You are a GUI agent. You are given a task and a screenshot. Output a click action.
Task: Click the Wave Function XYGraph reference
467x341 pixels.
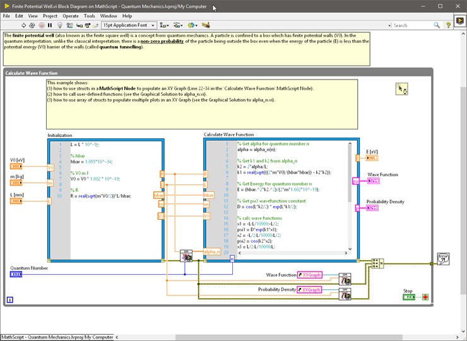(310, 275)
